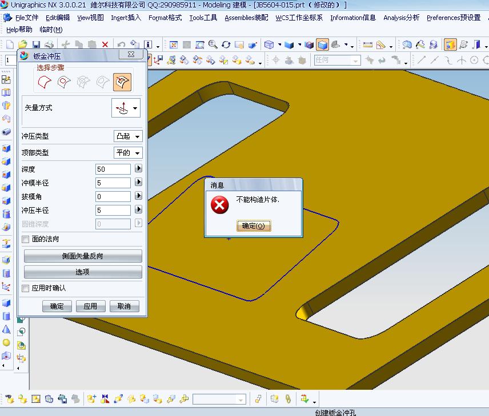
Task: Enable the 应用时确认 checkbox
Action: coord(26,288)
